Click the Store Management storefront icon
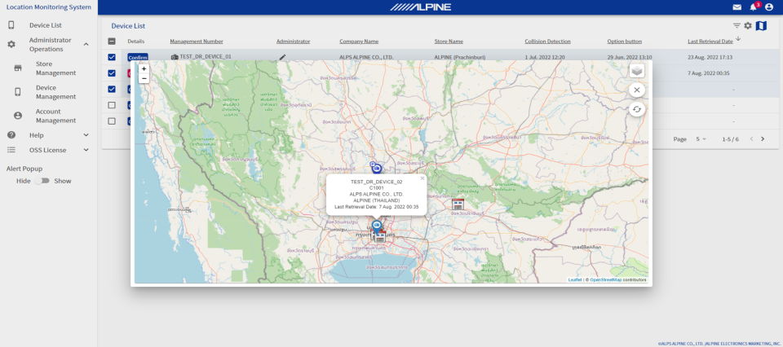783x347 pixels. pos(18,68)
